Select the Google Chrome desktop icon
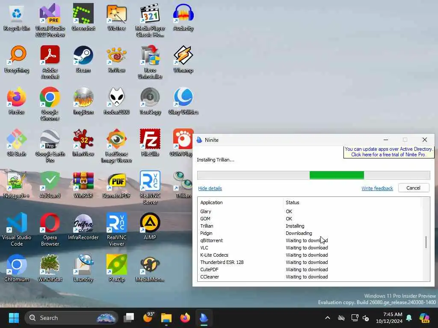Viewport: 438px width, 328px height. 50,104
